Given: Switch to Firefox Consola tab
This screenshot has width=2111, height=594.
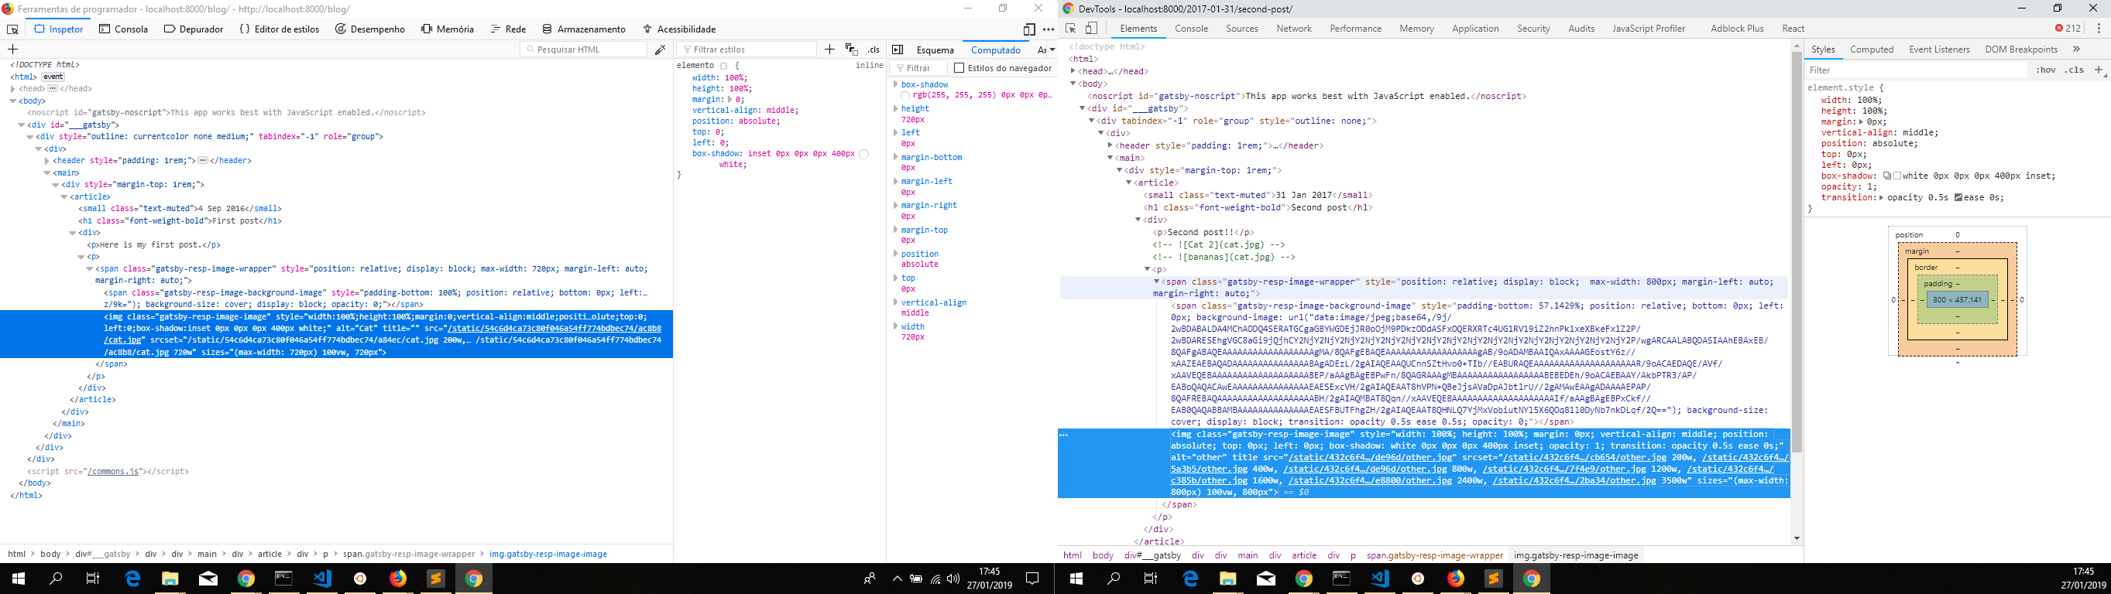Looking at the screenshot, I should [x=124, y=29].
